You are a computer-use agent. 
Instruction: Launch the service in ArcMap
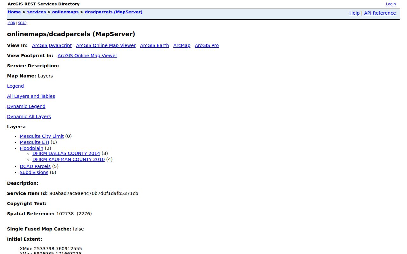pos(182,45)
